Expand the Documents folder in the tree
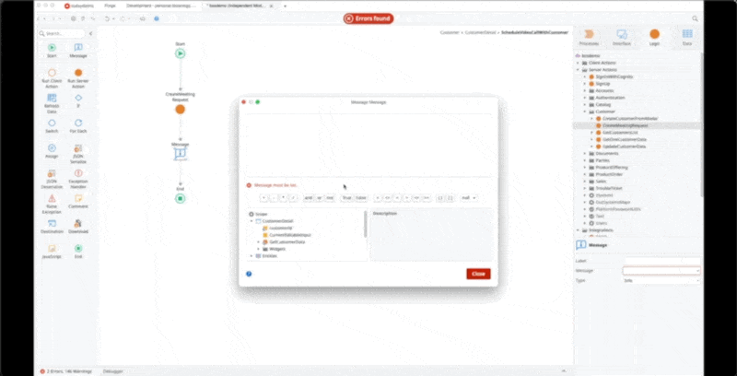 coord(591,153)
